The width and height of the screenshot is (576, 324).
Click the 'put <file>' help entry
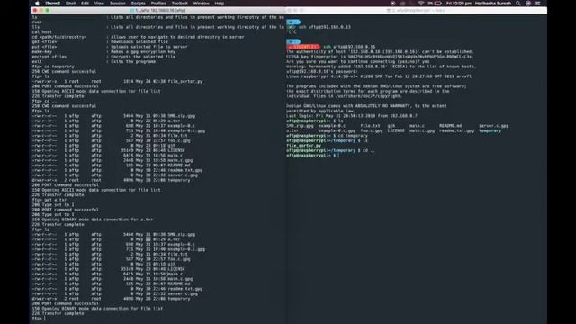click(110, 47)
